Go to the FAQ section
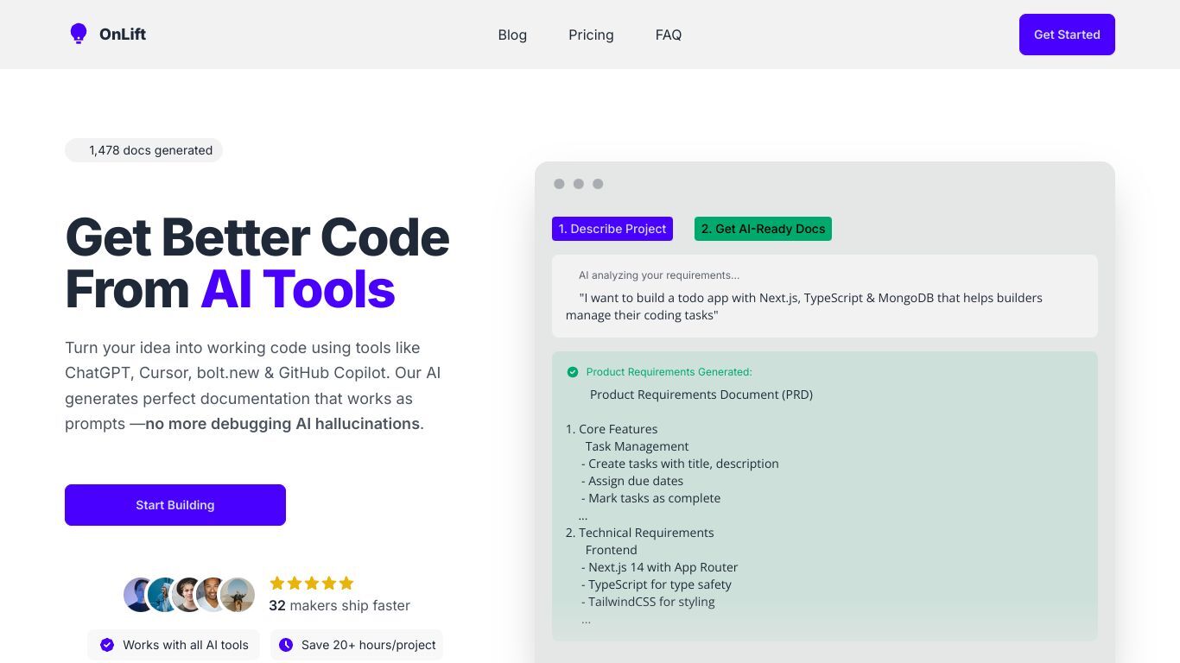The width and height of the screenshot is (1180, 663). (x=669, y=35)
